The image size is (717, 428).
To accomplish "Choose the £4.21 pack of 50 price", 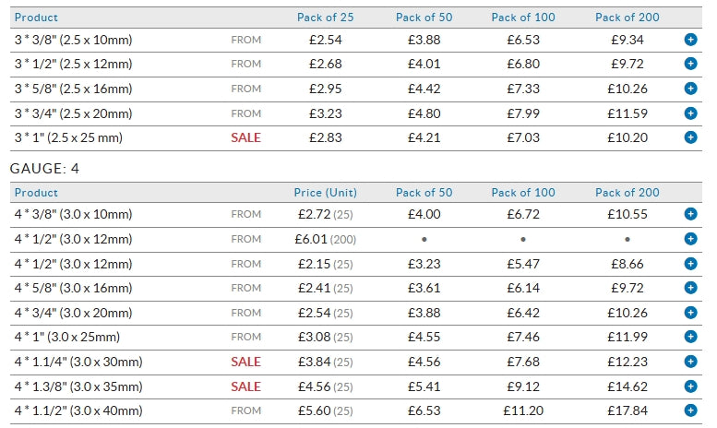I will coord(424,137).
